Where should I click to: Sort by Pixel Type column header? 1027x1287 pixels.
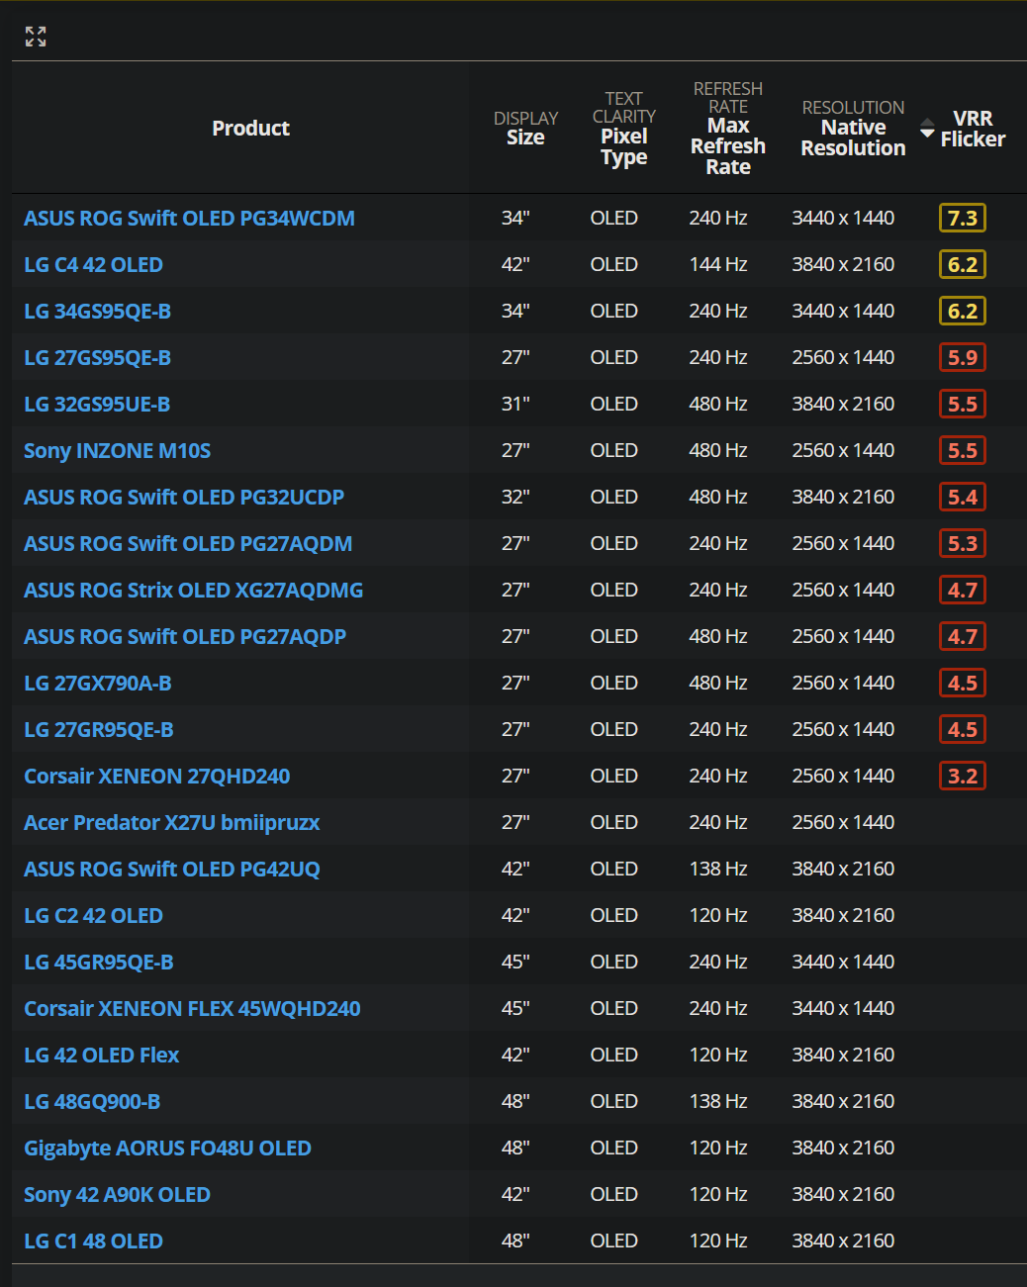tap(624, 129)
